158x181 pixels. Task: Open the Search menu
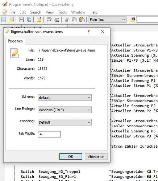coord(36,12)
